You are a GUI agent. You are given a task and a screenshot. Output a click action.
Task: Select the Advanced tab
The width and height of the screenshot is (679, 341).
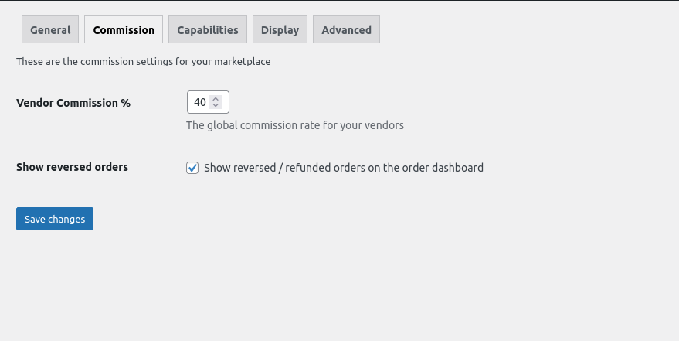click(346, 29)
